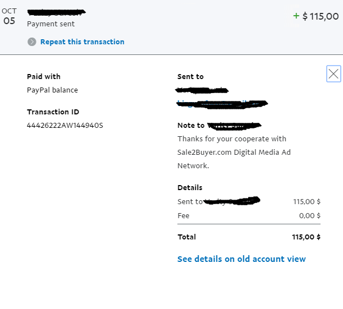Click the gray arrow icon beside Repeat

point(32,41)
